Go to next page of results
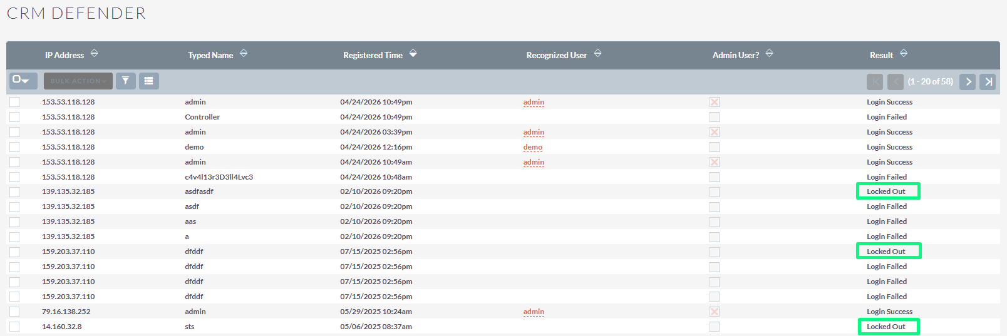1007x336 pixels. point(968,81)
